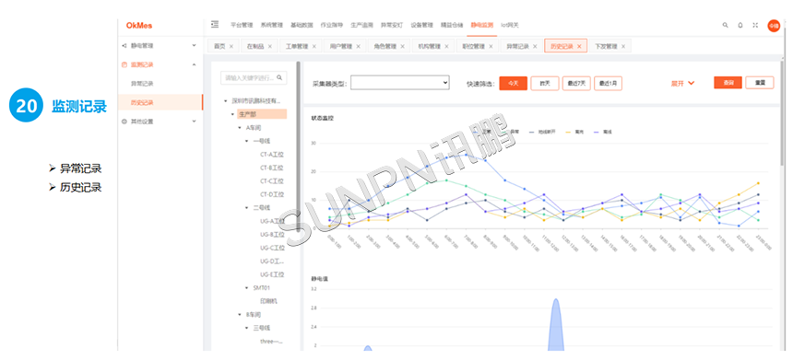Collapse the 深圳市讯鹏科技 tree root

click(226, 101)
